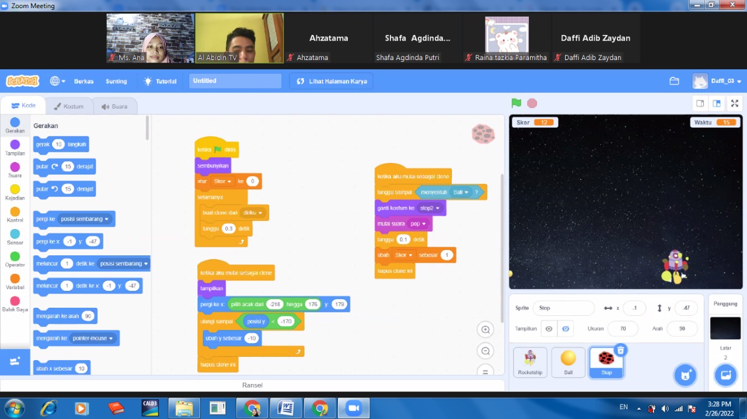
Task: Open Microsoft Word from taskbar
Action: click(286, 408)
